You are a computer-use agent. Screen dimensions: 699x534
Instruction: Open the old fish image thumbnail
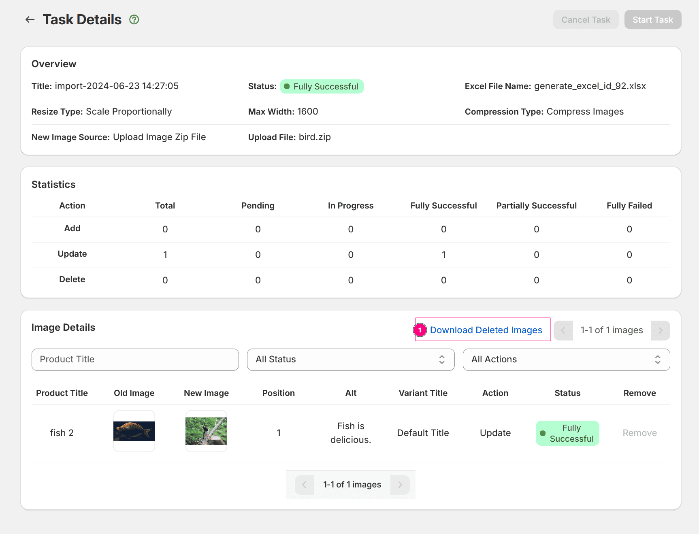(x=134, y=431)
